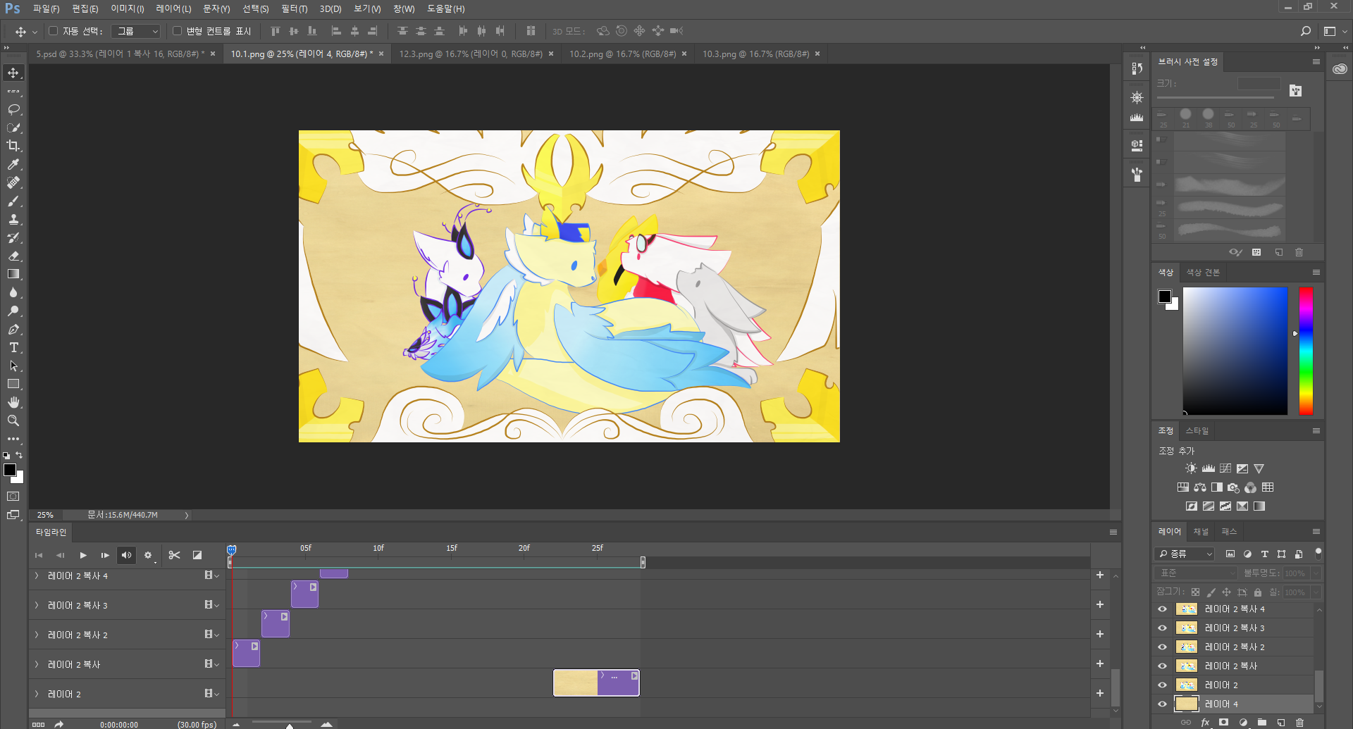Add Brightness/Contrast adjustment
The height and width of the screenshot is (729, 1353).
click(1191, 468)
